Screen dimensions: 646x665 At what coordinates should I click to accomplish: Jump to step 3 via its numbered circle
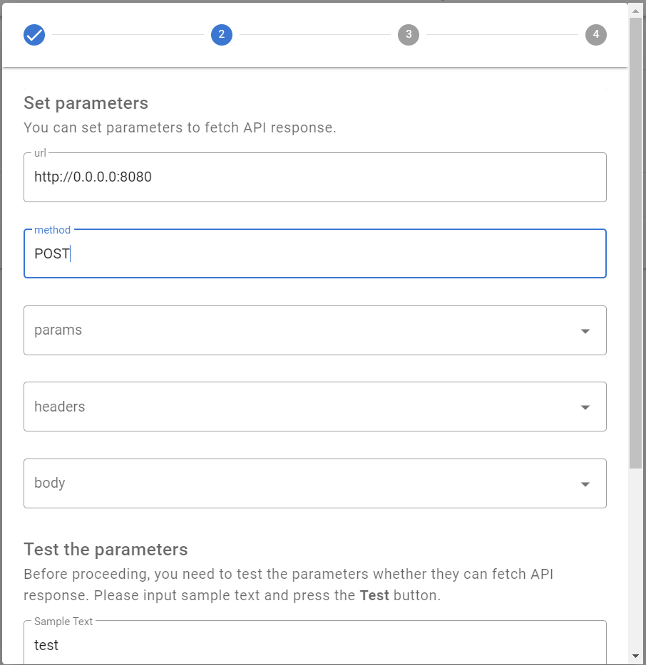409,34
